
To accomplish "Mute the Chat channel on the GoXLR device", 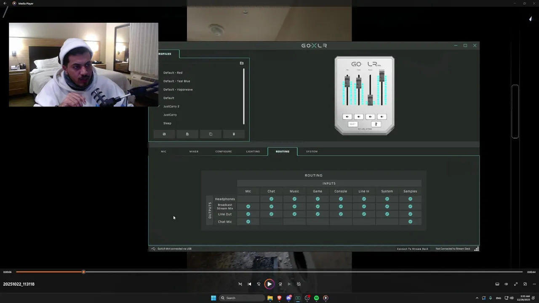I will [x=359, y=117].
